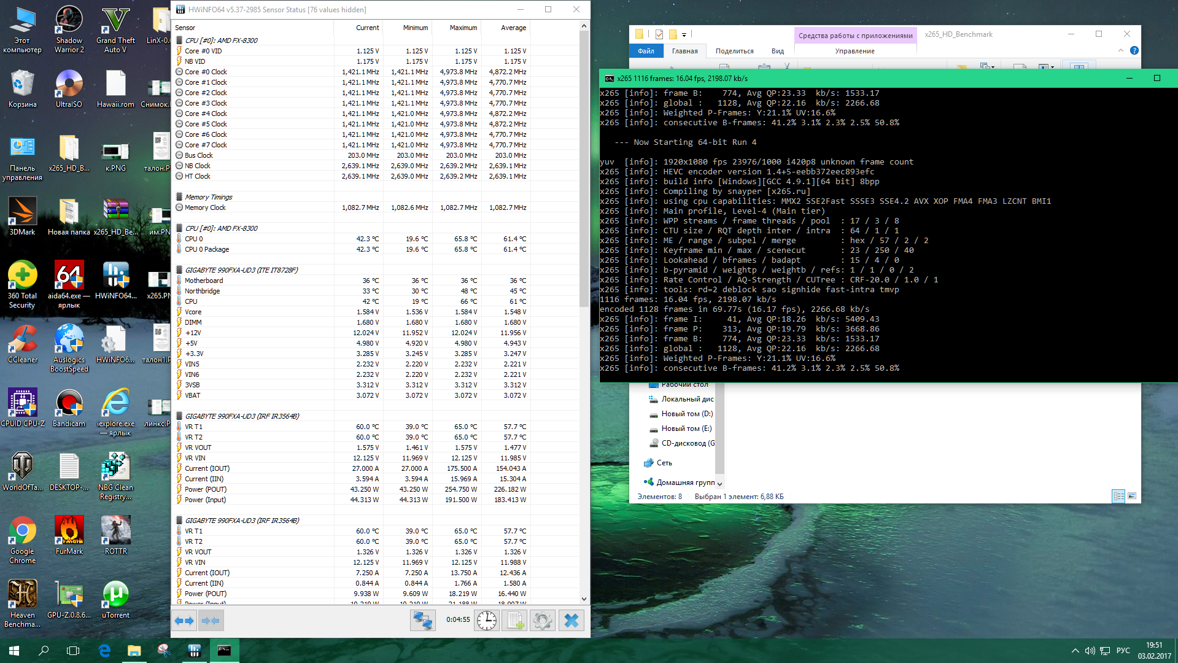1178x663 pixels.
Task: Click the blue X to close the sensor panel
Action: (571, 621)
